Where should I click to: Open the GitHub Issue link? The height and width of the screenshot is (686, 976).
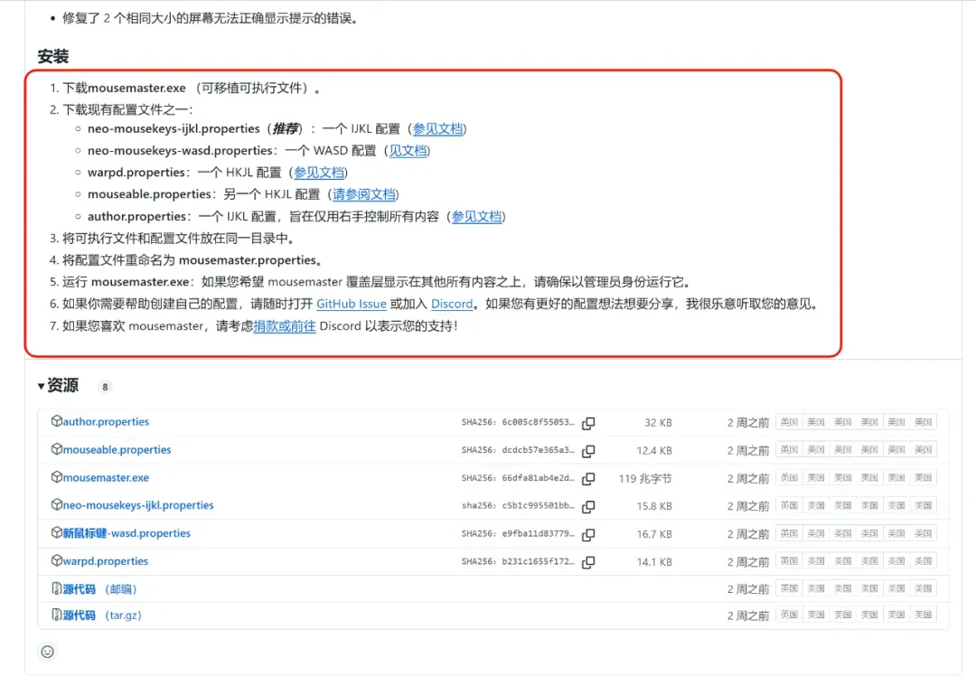(x=351, y=304)
